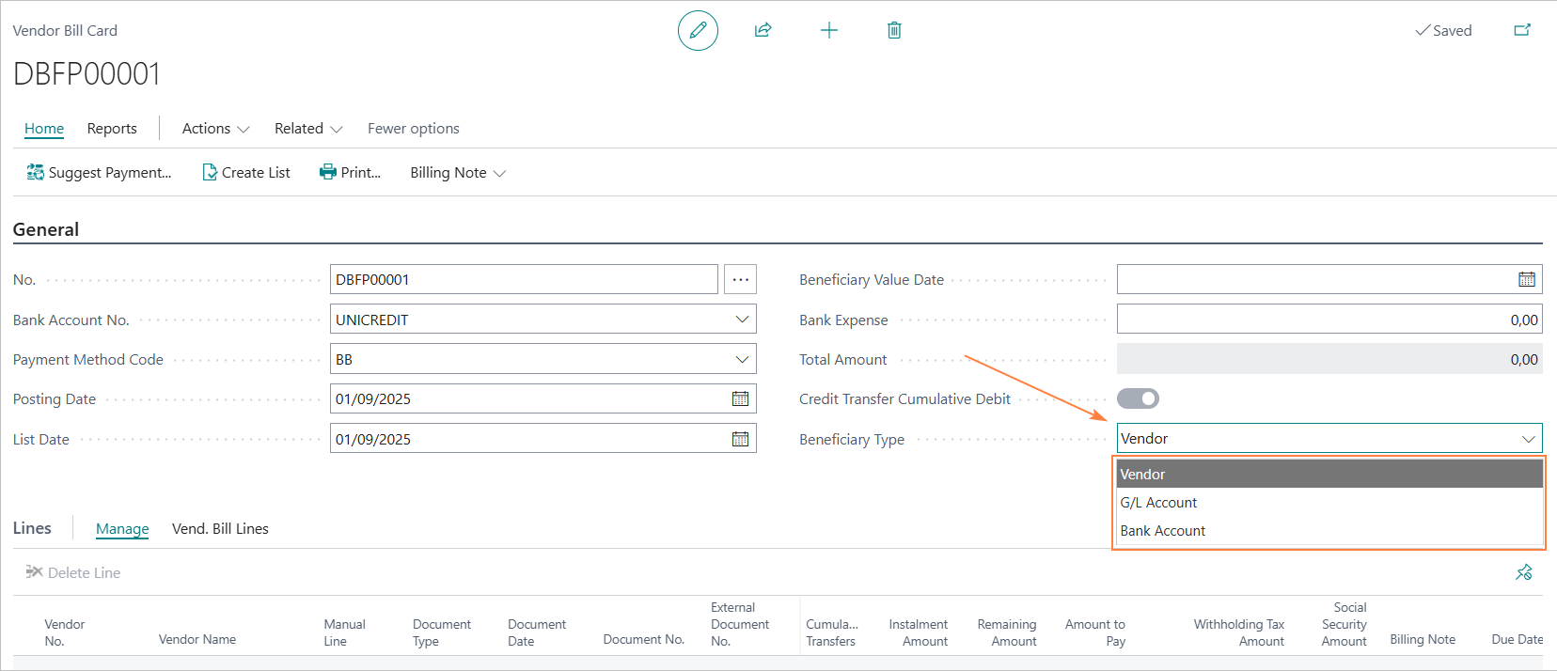Click the share icon at top
This screenshot has width=1557, height=671.
click(x=763, y=31)
